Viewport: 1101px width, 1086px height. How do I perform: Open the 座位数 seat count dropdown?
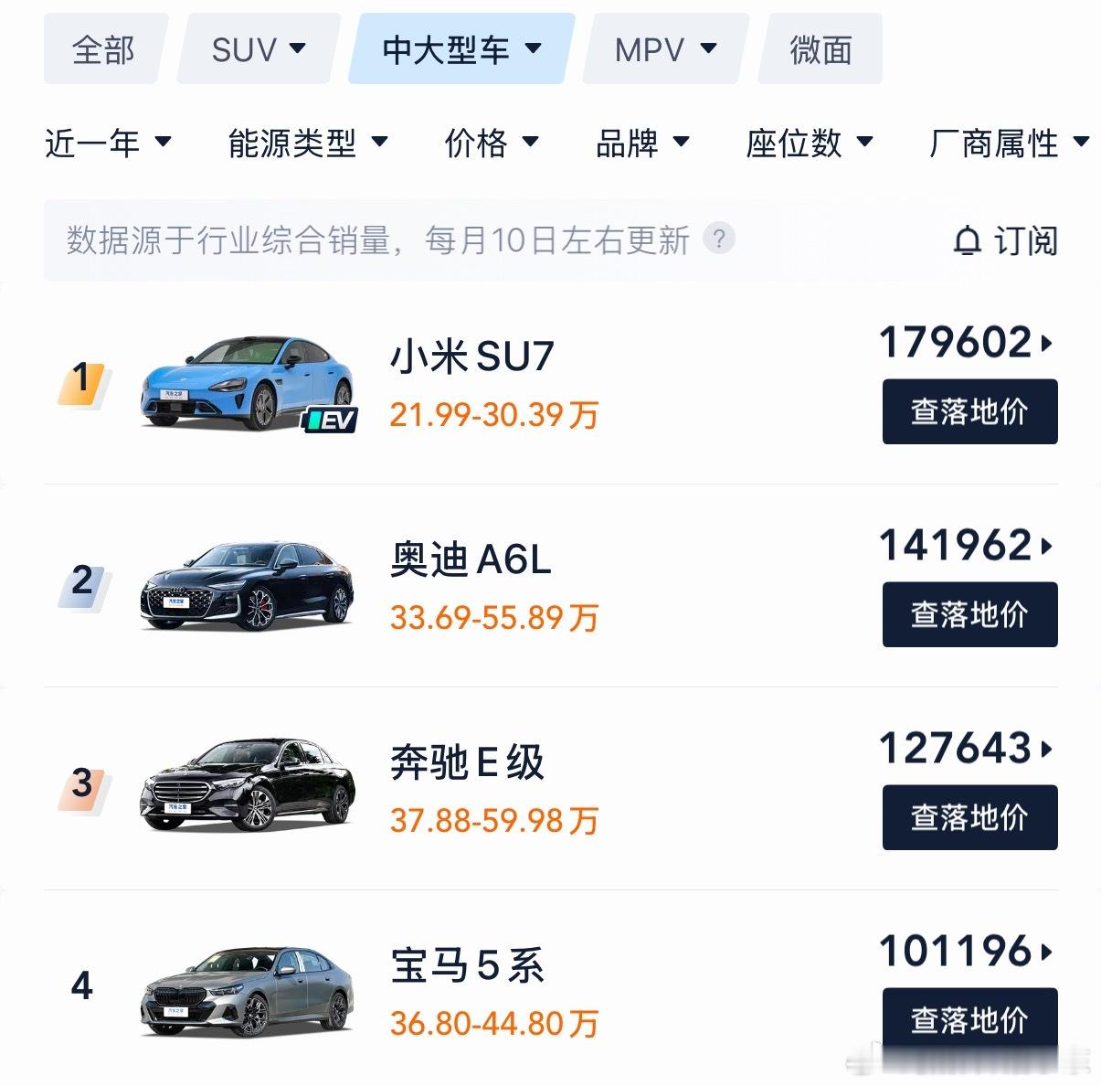pos(810,143)
